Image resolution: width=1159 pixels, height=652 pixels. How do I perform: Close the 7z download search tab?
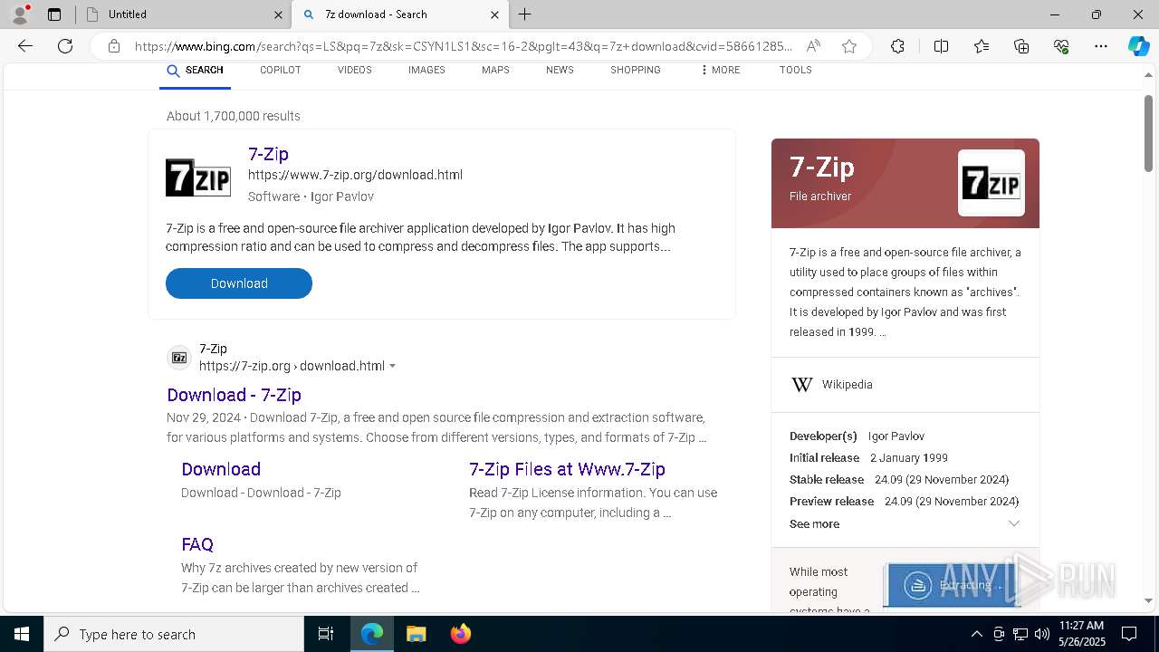[x=494, y=14]
